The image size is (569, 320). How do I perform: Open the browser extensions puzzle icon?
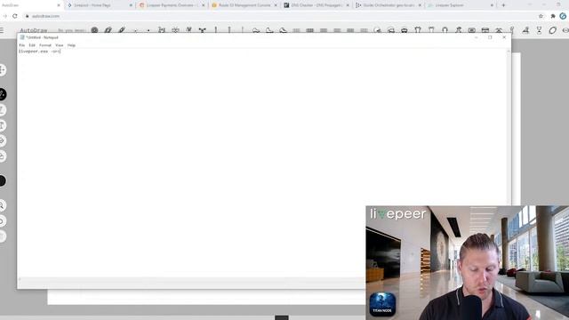[553, 16]
